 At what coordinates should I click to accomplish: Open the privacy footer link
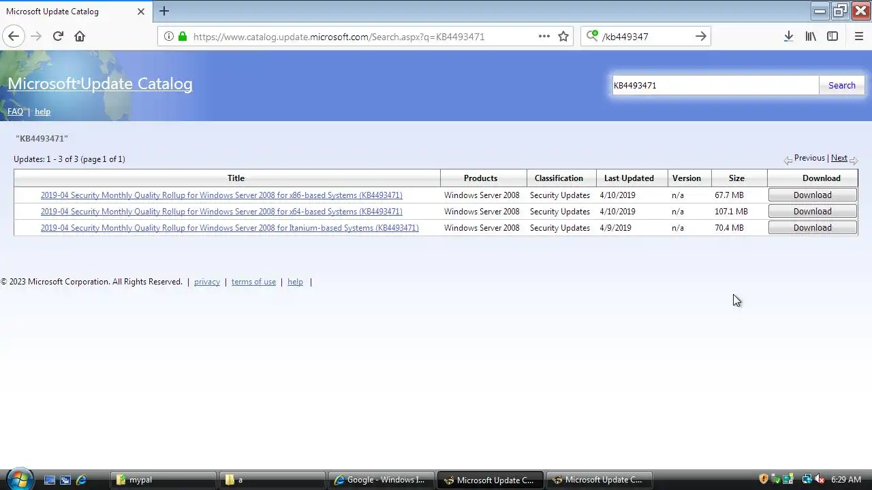pyautogui.click(x=207, y=282)
